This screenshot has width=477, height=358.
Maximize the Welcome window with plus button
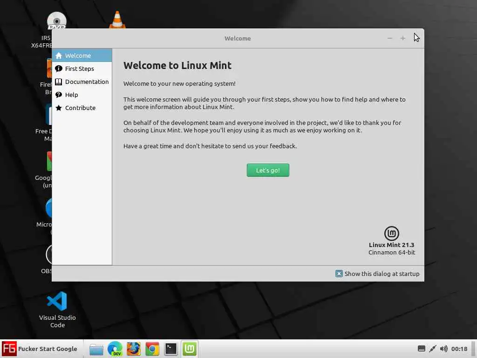click(403, 38)
